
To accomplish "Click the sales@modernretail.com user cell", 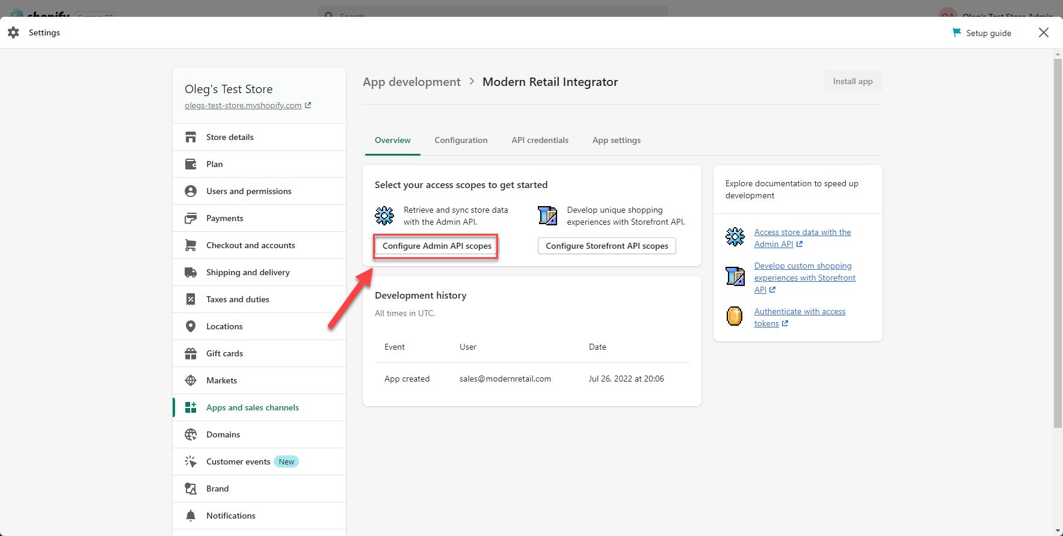I will coord(505,379).
